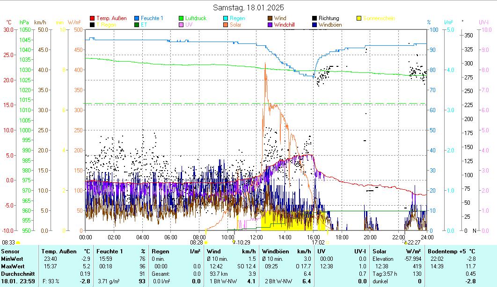This screenshot has height=287, width=497.
Task: Click the Sensor header in the stats table
Action: [10, 251]
